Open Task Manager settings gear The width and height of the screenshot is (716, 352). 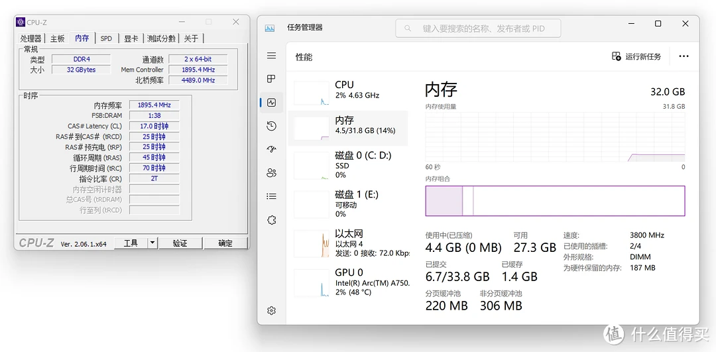click(x=271, y=310)
